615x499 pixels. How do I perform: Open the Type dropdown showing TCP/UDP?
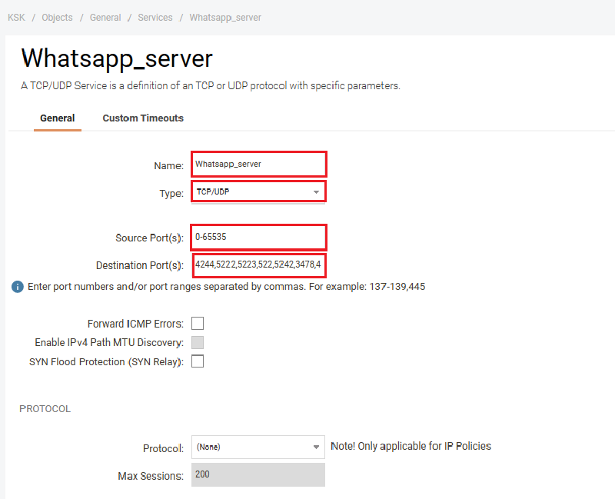tap(258, 191)
